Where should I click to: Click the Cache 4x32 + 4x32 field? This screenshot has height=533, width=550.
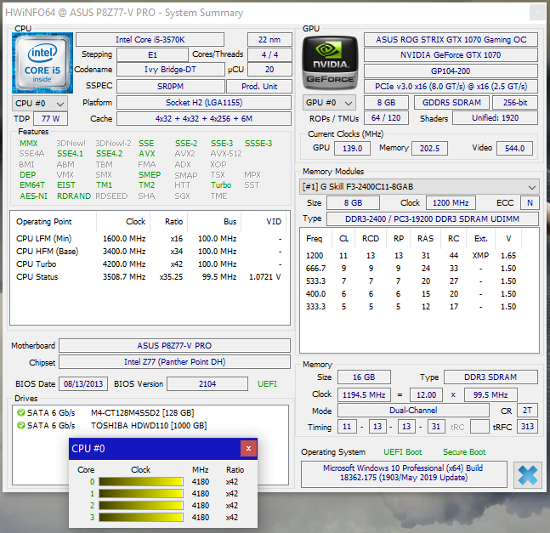click(204, 119)
